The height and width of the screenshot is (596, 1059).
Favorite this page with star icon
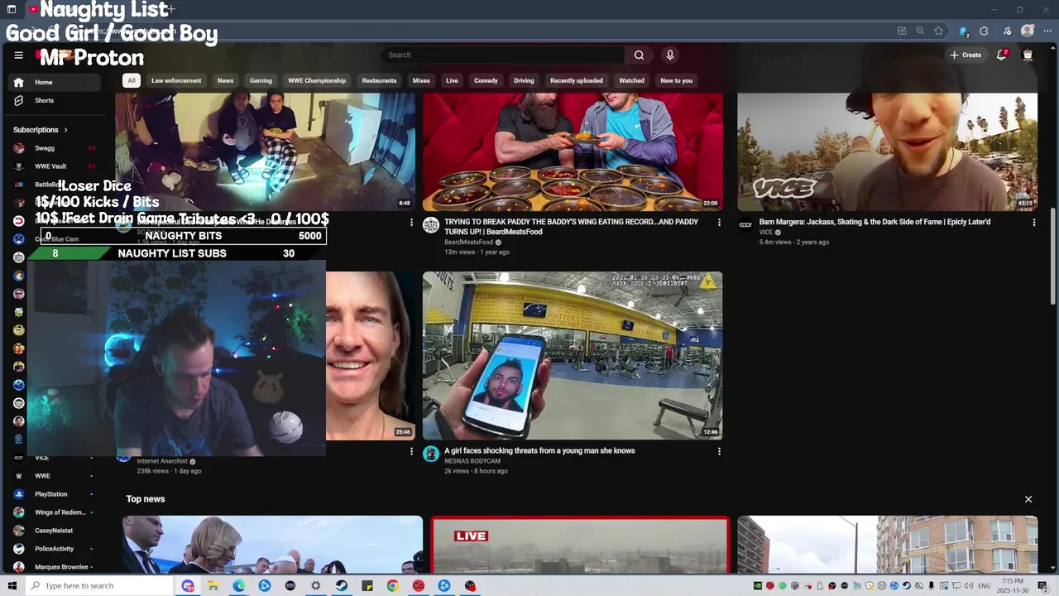click(938, 31)
